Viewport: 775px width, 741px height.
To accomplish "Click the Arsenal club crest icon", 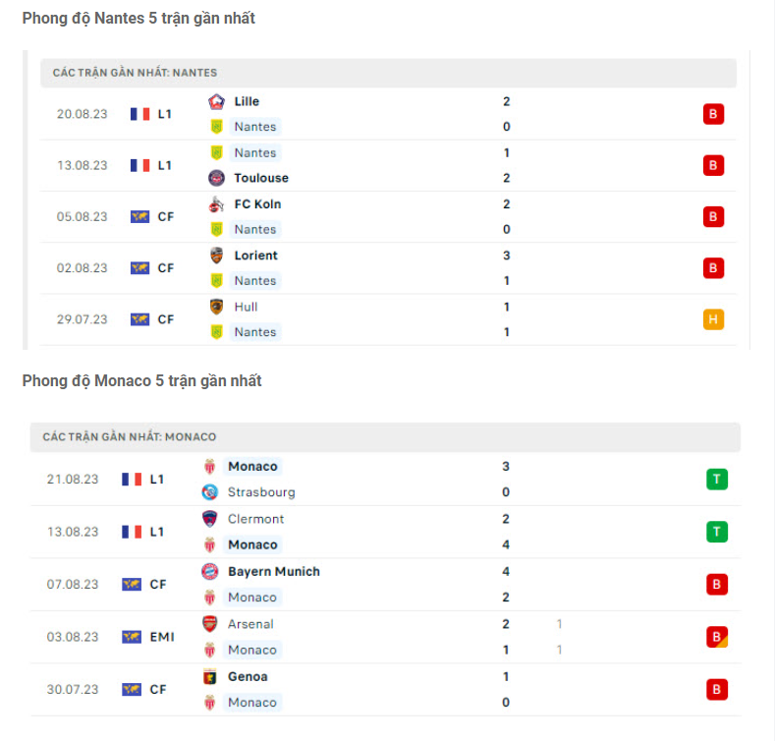I will pos(209,624).
